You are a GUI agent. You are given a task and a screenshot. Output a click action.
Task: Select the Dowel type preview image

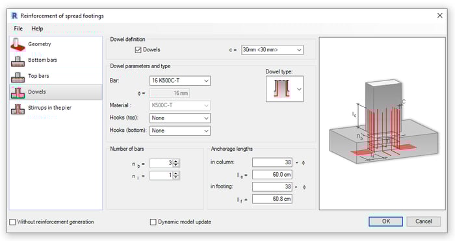pos(281,89)
